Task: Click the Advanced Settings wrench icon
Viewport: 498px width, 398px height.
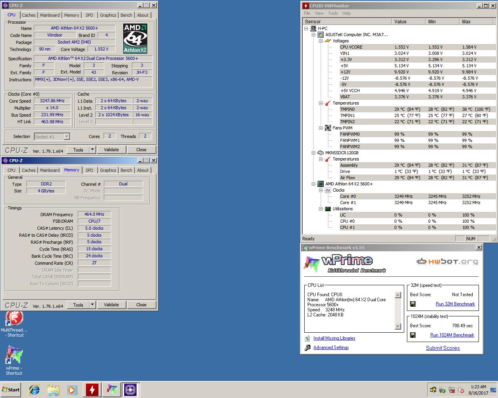Action: (307, 347)
